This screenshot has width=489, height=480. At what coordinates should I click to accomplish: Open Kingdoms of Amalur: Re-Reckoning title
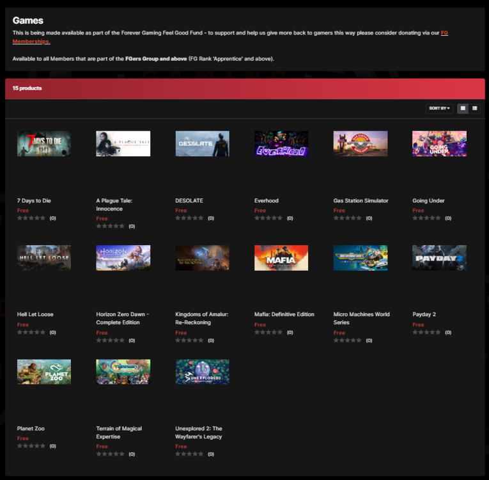pyautogui.click(x=202, y=318)
